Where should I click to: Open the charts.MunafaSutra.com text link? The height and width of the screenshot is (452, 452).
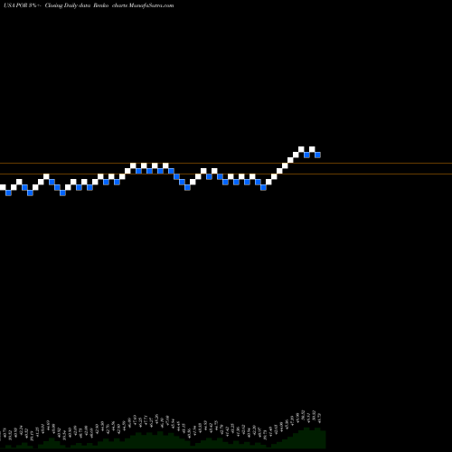tap(143, 5)
